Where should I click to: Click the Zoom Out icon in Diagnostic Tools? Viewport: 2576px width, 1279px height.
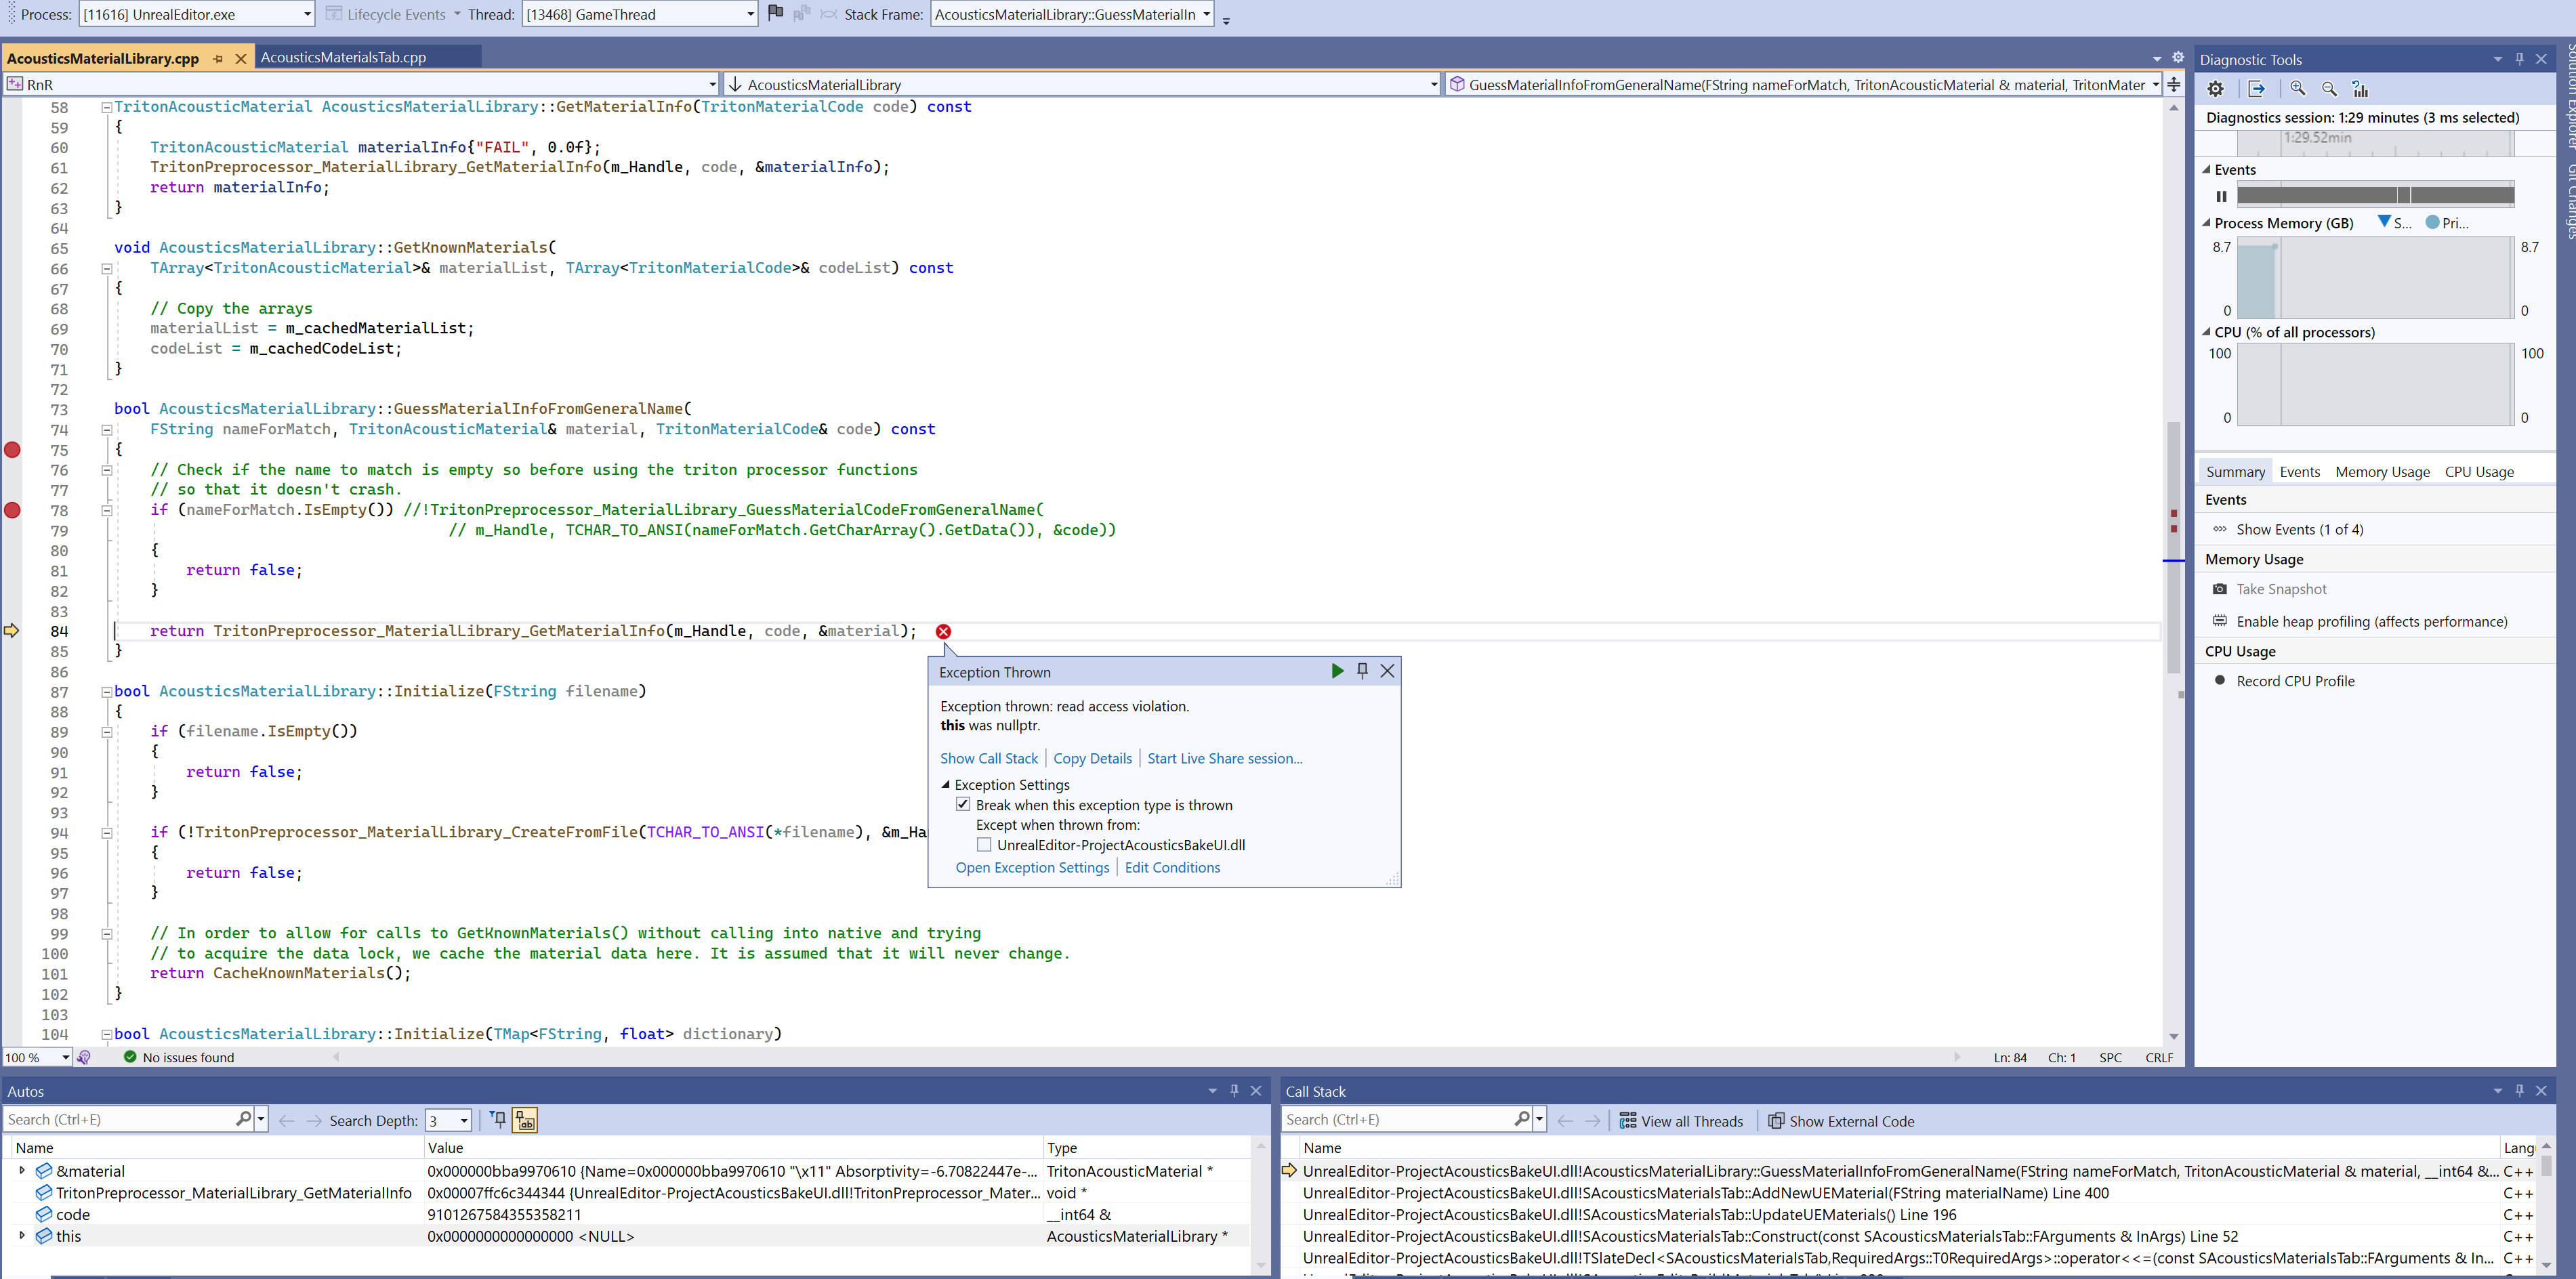click(2327, 89)
